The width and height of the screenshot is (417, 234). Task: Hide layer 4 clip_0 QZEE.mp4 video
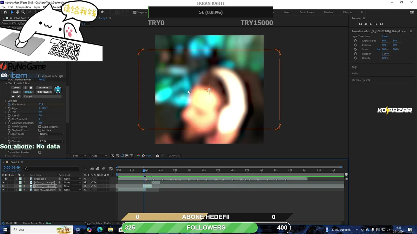click(3, 190)
